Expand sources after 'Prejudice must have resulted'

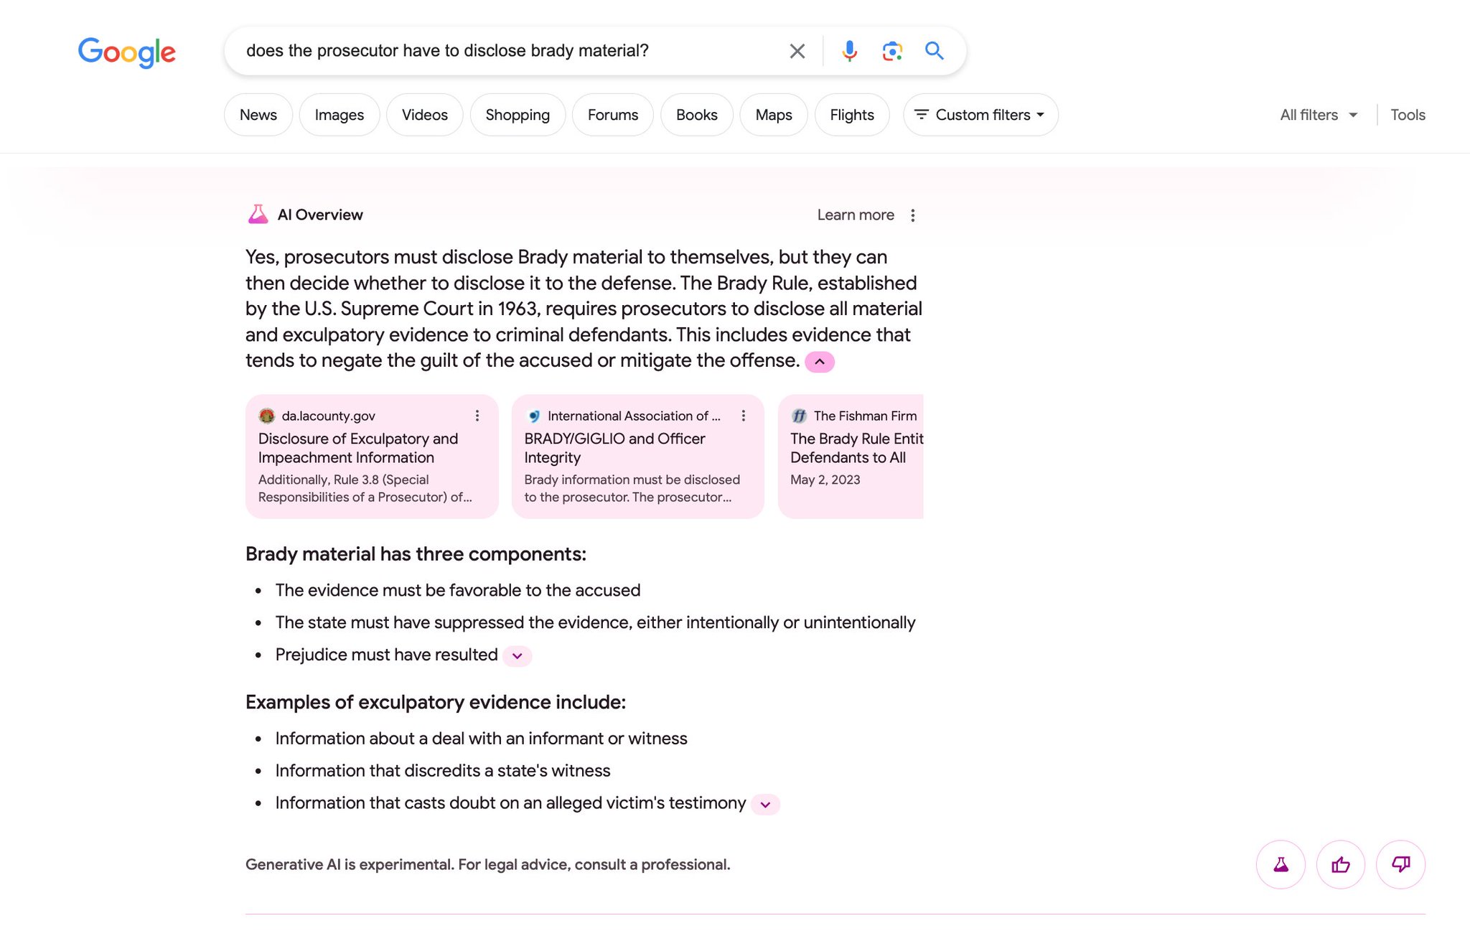[x=517, y=656]
